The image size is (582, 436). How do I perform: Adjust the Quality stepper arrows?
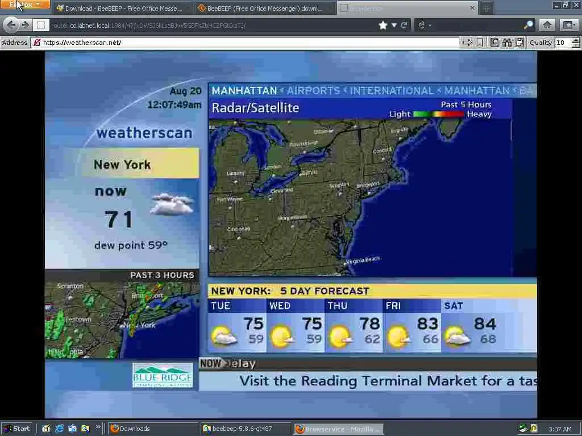[x=576, y=43]
